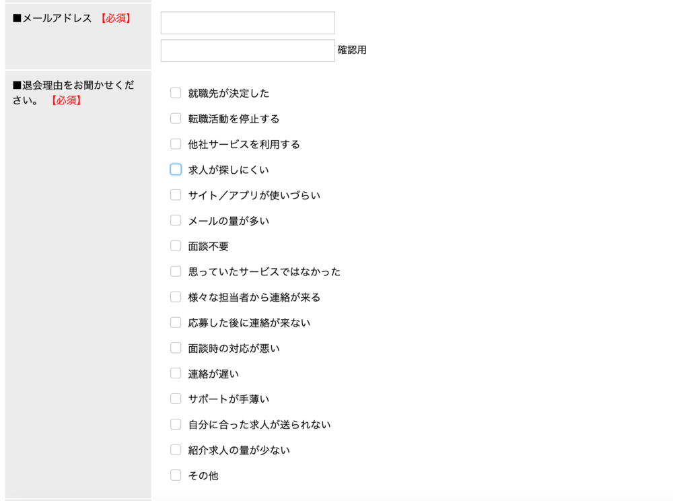Viewport: 673px width, 501px height.
Task: Select その他 at the bottom
Action: (176, 475)
